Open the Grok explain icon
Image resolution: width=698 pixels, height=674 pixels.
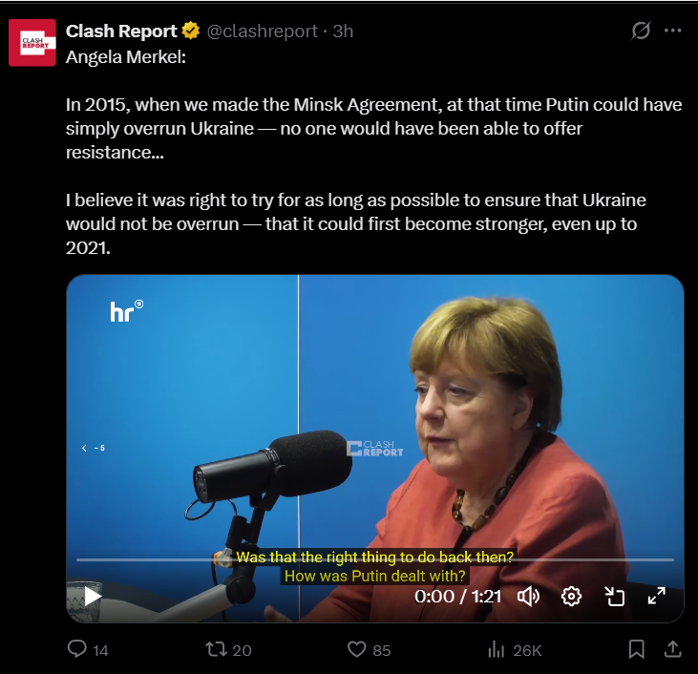[641, 31]
